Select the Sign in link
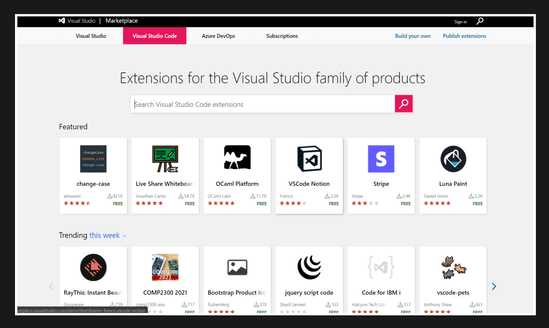This screenshot has height=328, width=549. tap(460, 22)
